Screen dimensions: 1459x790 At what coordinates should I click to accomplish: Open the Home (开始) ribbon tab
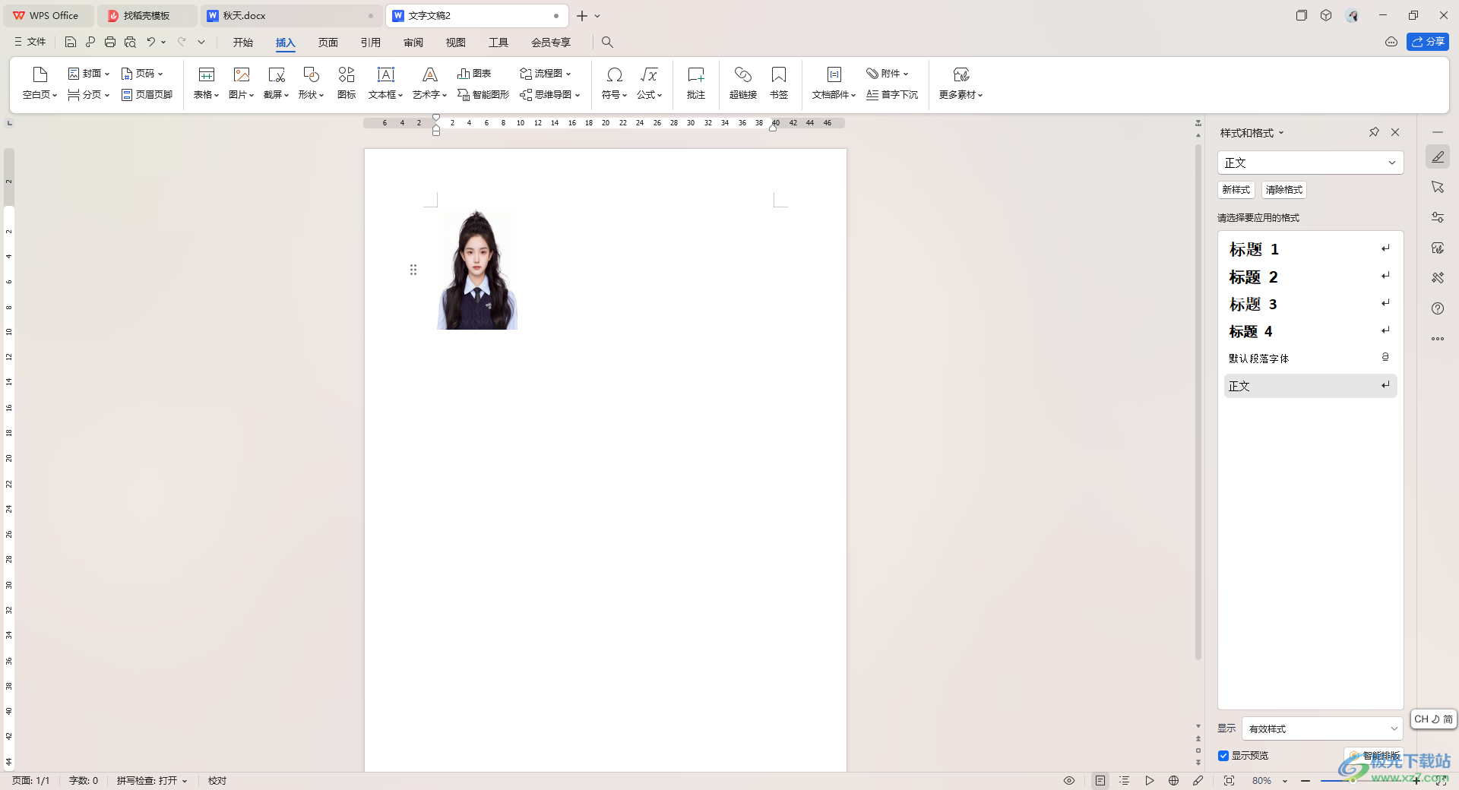pos(243,43)
